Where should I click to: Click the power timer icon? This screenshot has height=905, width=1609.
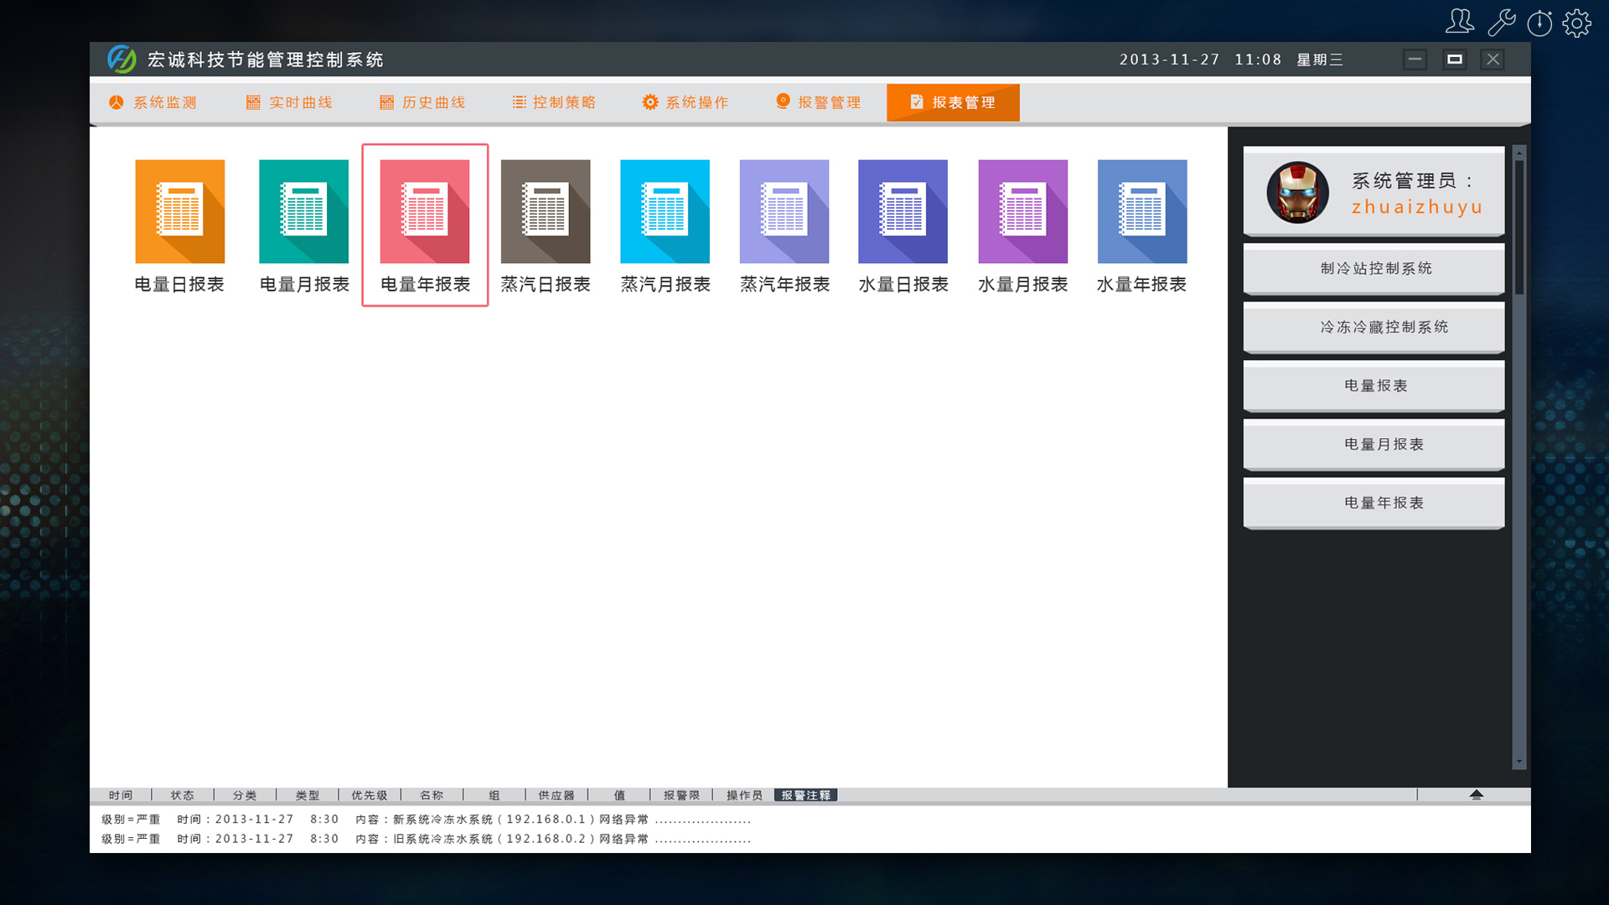pyautogui.click(x=1539, y=23)
